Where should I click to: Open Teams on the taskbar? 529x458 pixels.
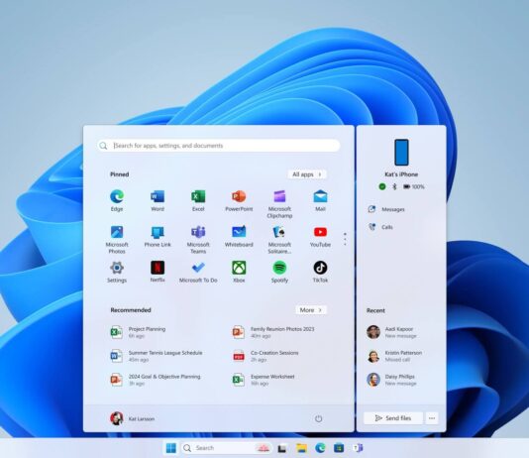point(358,448)
